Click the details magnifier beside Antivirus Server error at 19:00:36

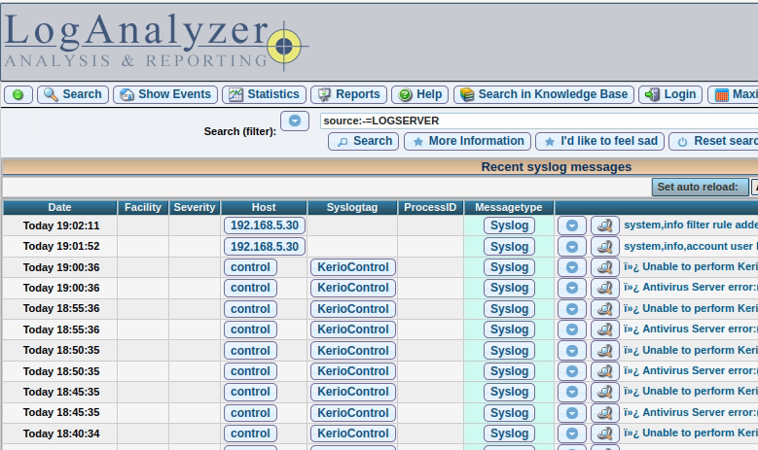[x=605, y=288]
